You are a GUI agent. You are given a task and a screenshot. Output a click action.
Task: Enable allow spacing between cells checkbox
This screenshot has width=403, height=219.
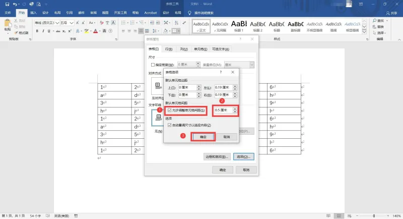169,111
